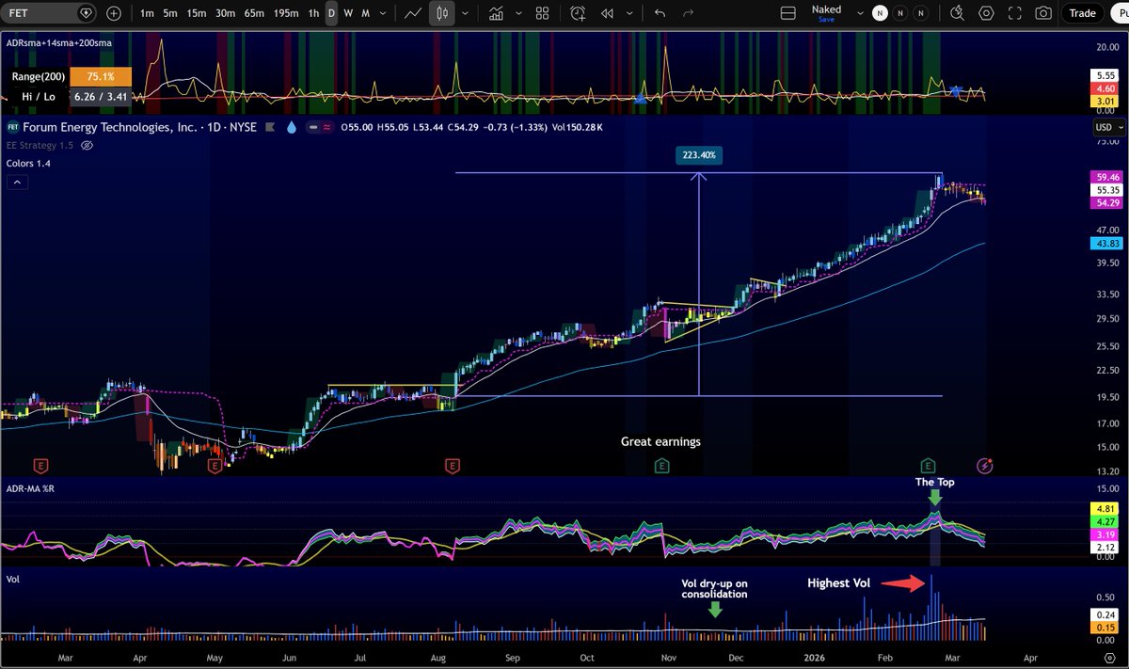This screenshot has height=669, width=1129.
Task: Create an alert with the clock icon
Action: point(578,13)
